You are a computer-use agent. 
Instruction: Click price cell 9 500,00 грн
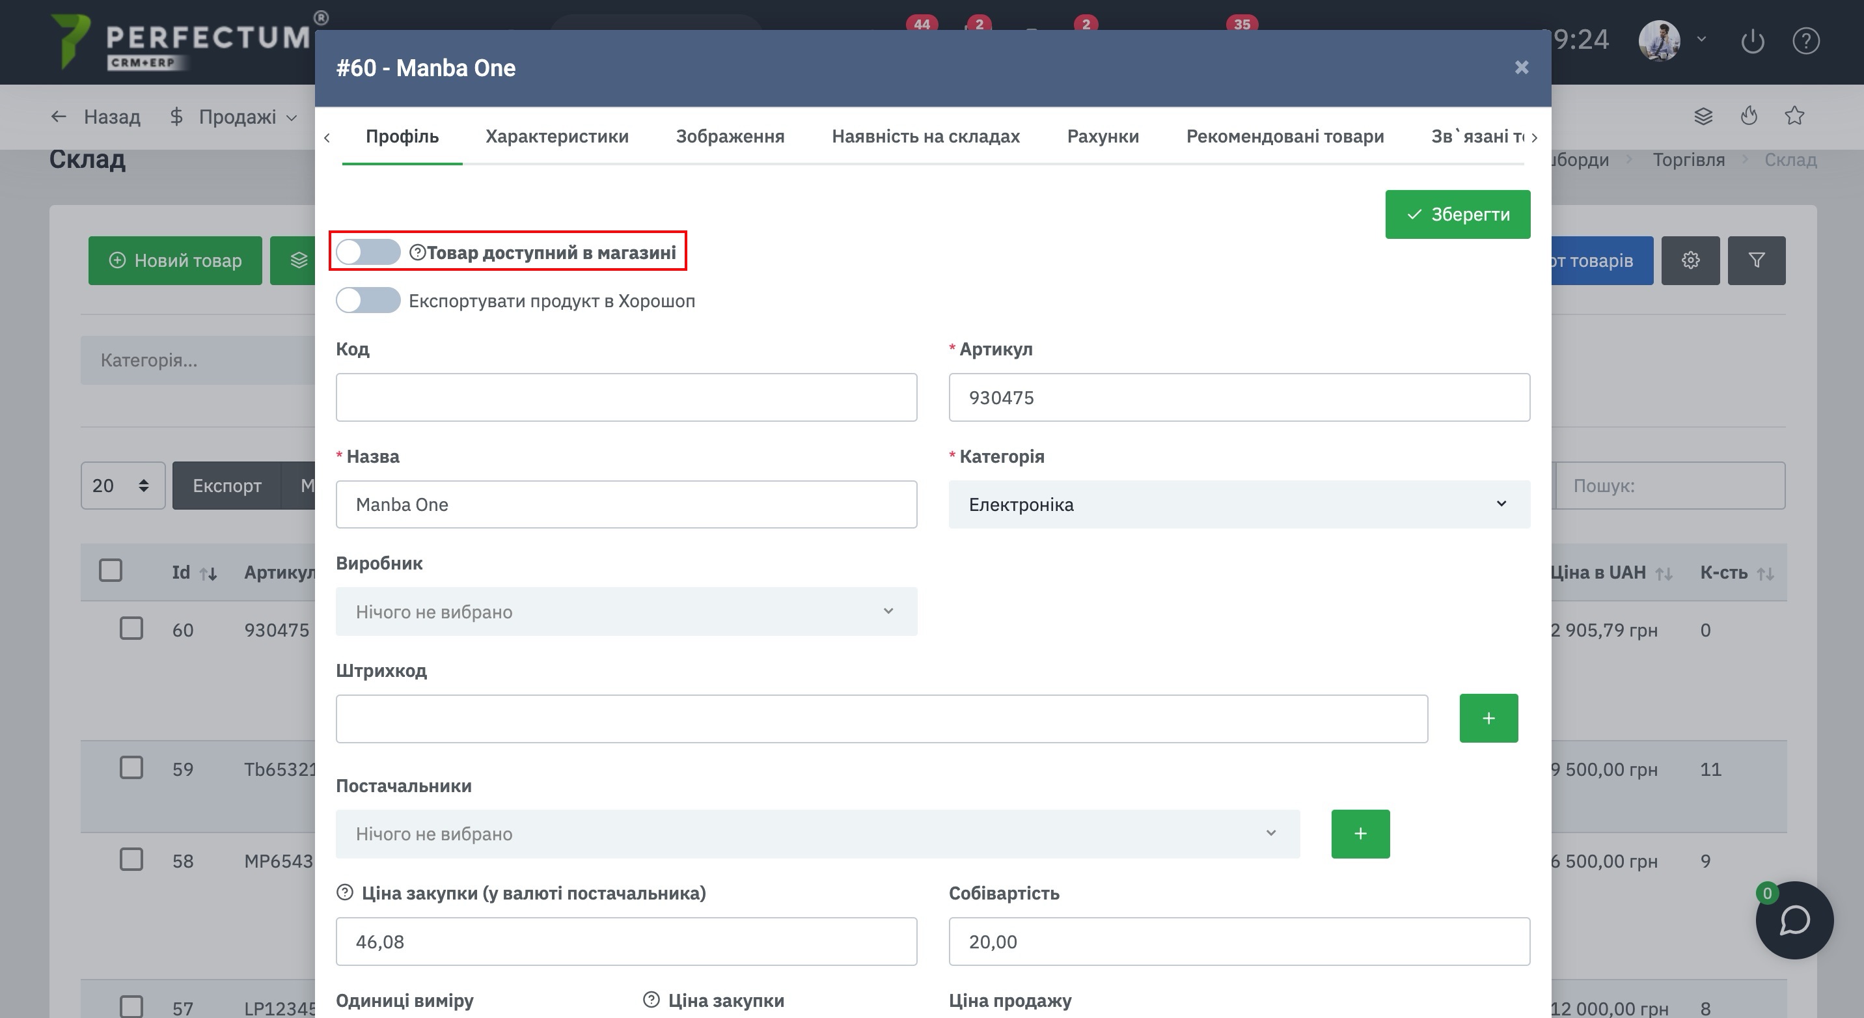click(1604, 769)
